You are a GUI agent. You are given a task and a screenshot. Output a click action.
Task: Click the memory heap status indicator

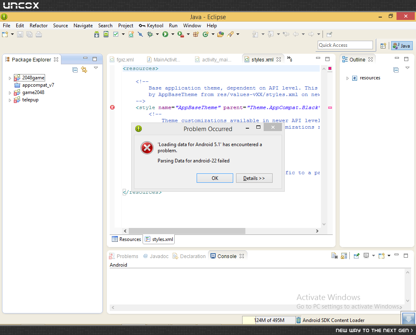[269, 320]
